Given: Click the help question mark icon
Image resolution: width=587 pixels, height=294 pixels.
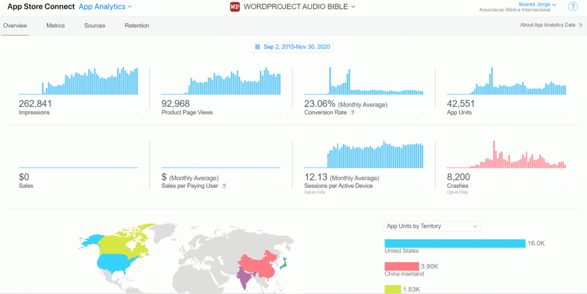Looking at the screenshot, I should (x=572, y=7).
